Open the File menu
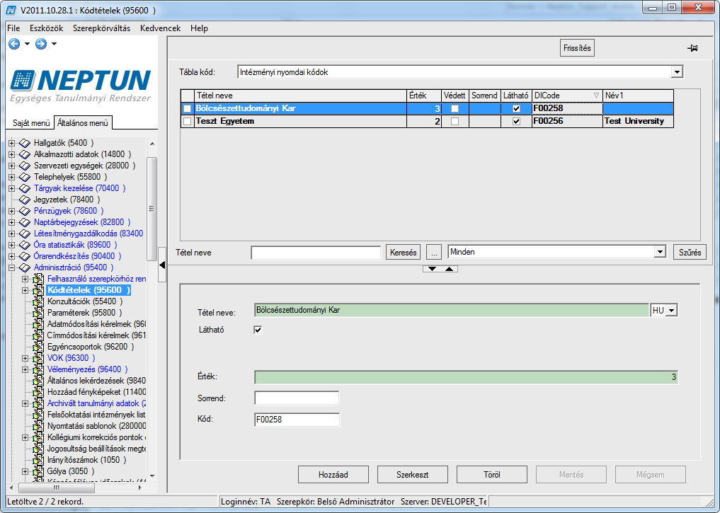The image size is (720, 513). click(x=13, y=28)
